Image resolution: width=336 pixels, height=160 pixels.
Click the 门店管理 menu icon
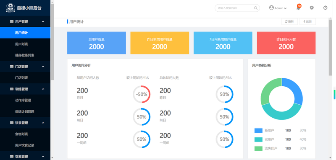tap(12, 67)
